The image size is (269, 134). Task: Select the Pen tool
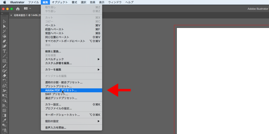point(4,41)
